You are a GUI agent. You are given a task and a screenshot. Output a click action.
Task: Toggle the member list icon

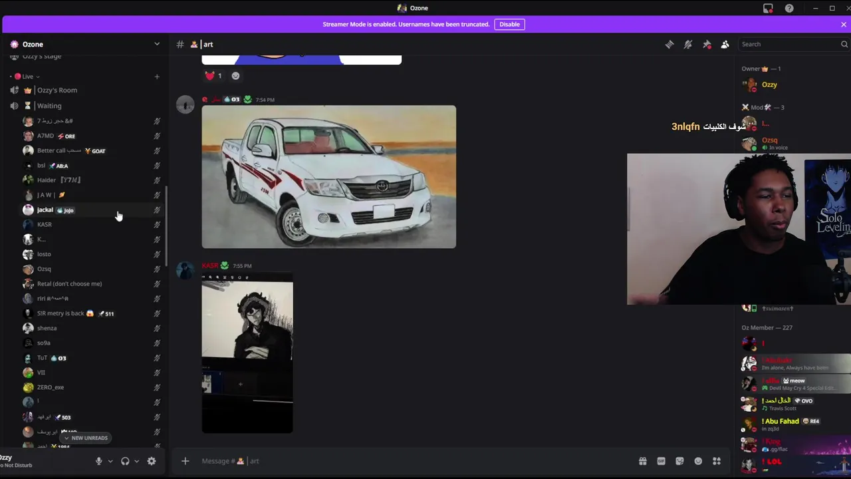[x=725, y=44]
